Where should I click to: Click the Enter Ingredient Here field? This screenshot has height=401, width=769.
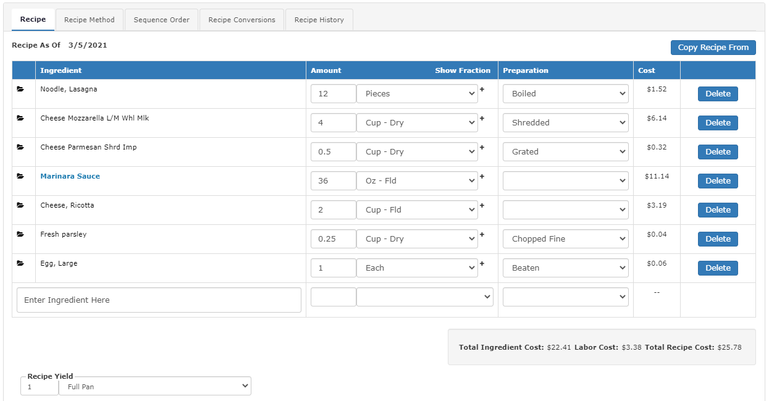[x=159, y=300]
